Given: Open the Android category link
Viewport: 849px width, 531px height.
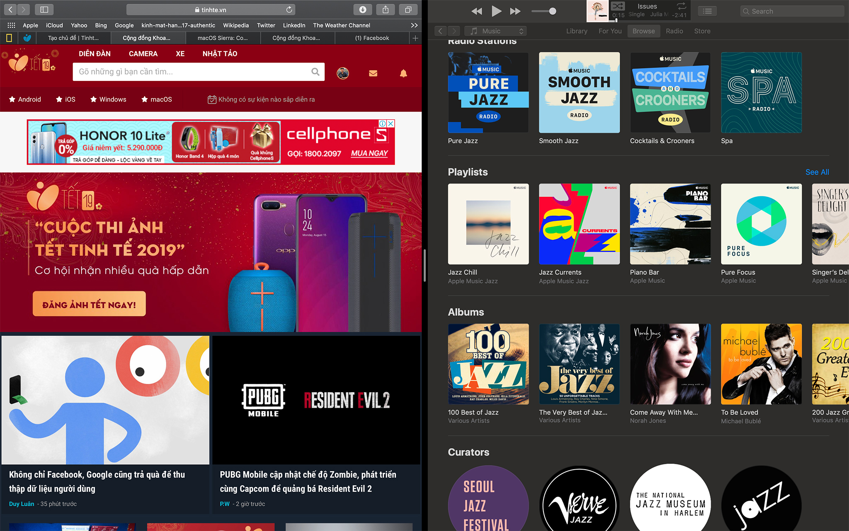Looking at the screenshot, I should [25, 99].
